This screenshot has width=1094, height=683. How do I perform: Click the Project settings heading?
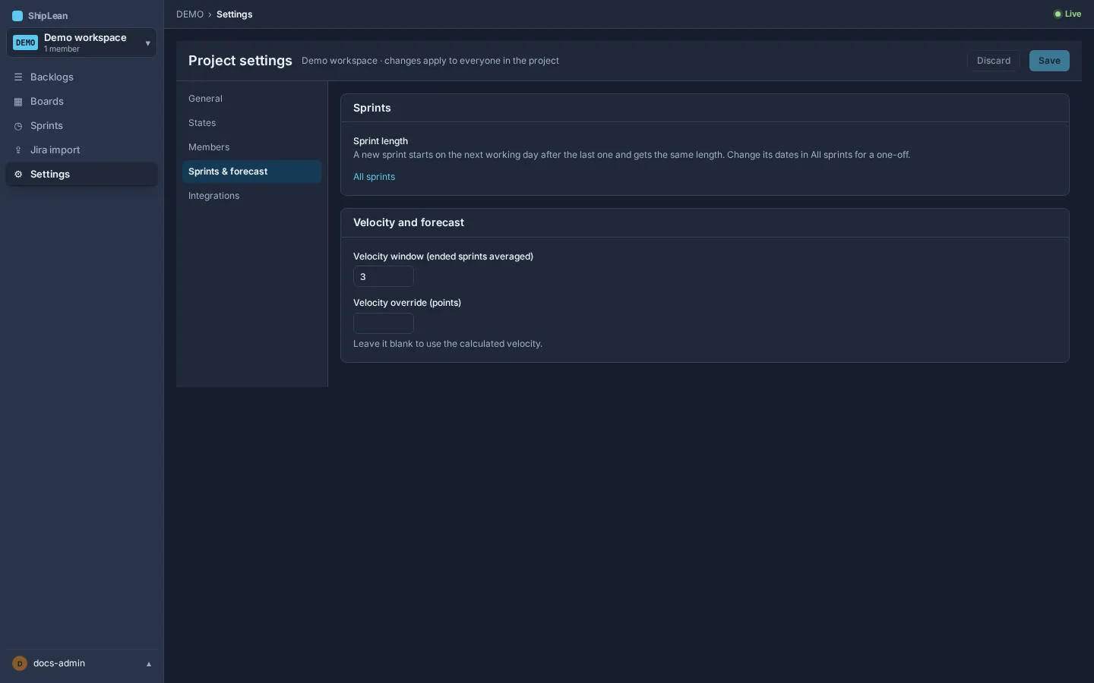pos(240,61)
